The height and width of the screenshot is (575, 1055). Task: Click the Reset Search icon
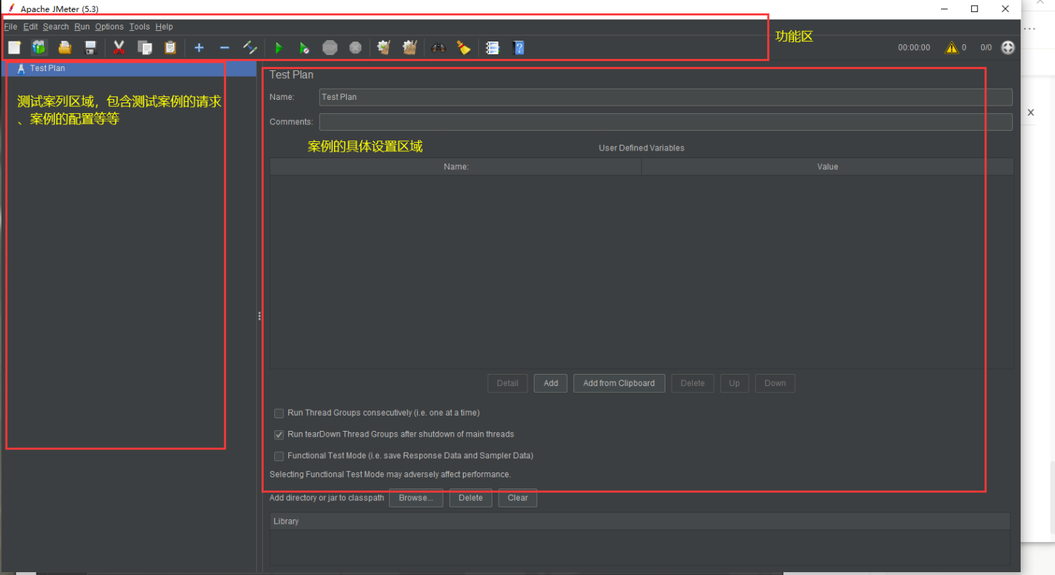463,48
